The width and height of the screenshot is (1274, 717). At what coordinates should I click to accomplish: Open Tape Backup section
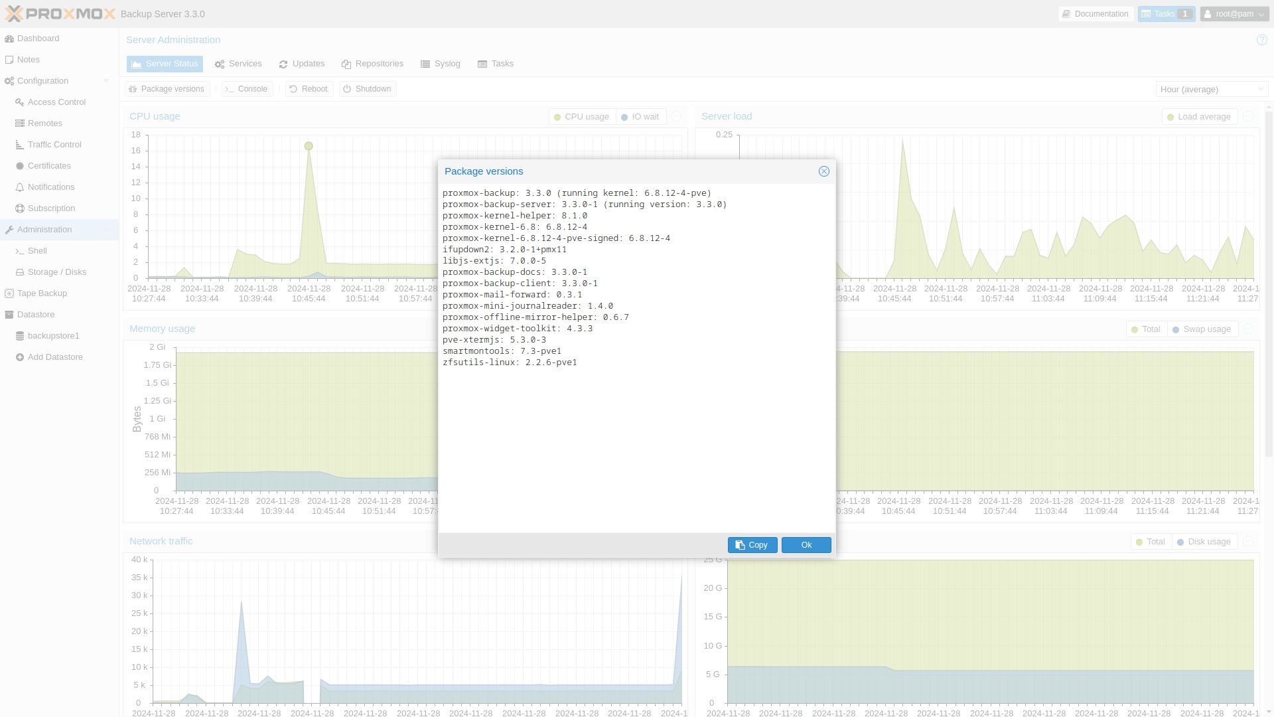pyautogui.click(x=42, y=293)
